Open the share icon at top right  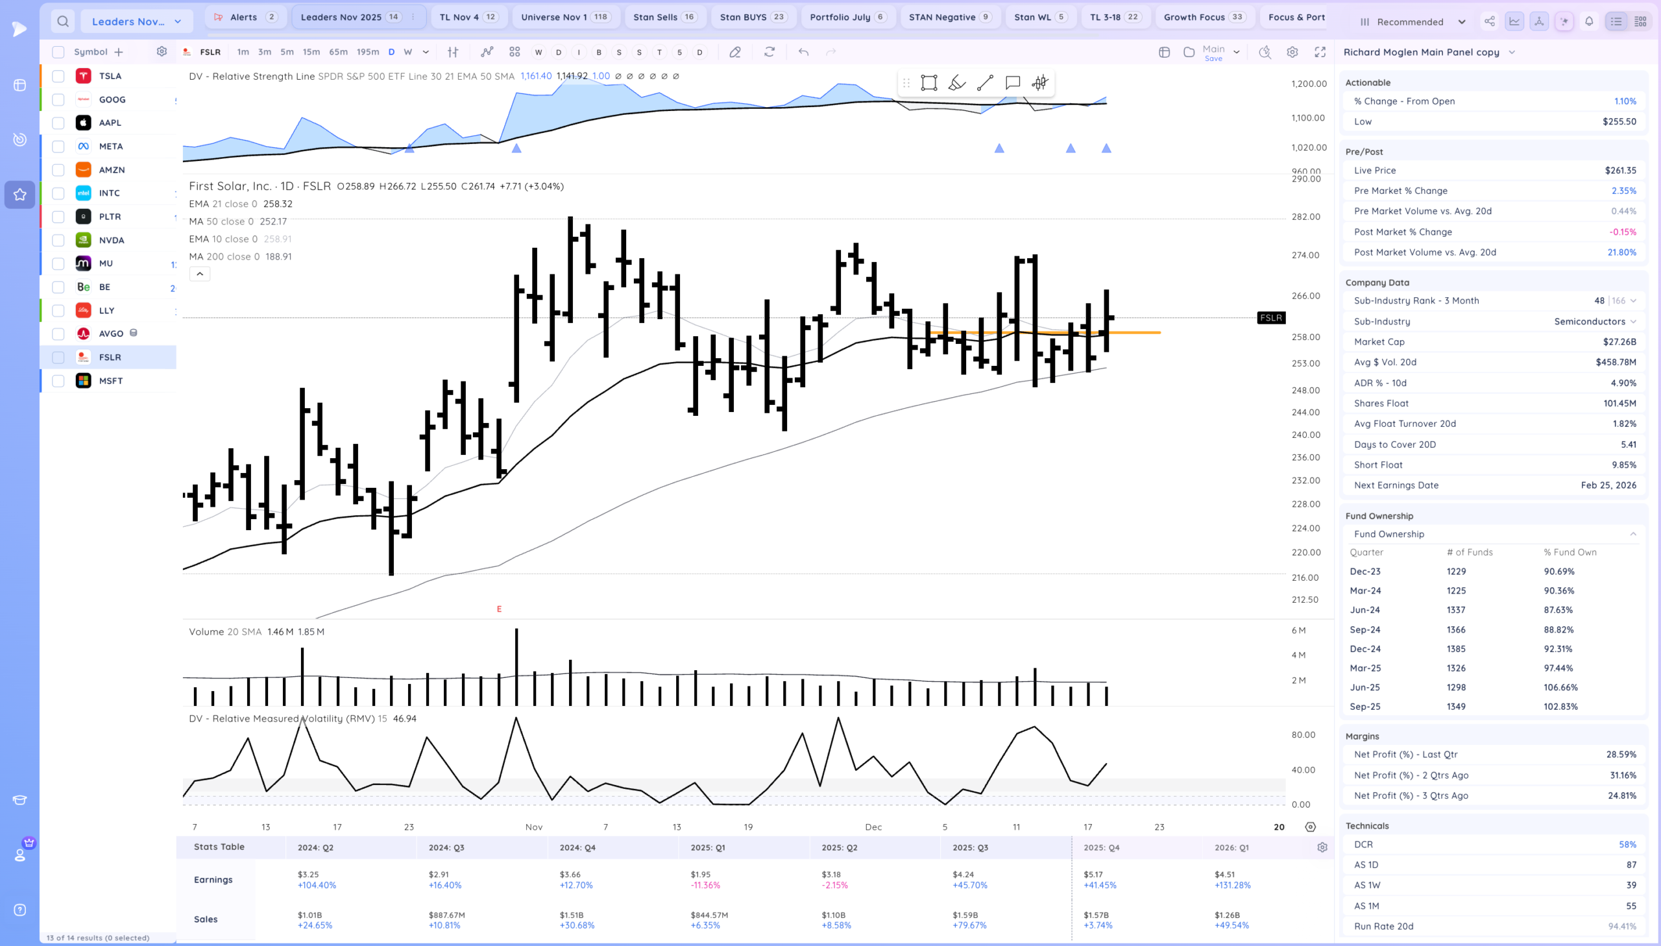[x=1489, y=21]
